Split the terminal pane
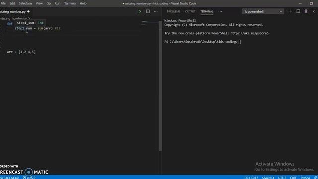Image resolution: width=318 pixels, height=179 pixels. pos(298,11)
